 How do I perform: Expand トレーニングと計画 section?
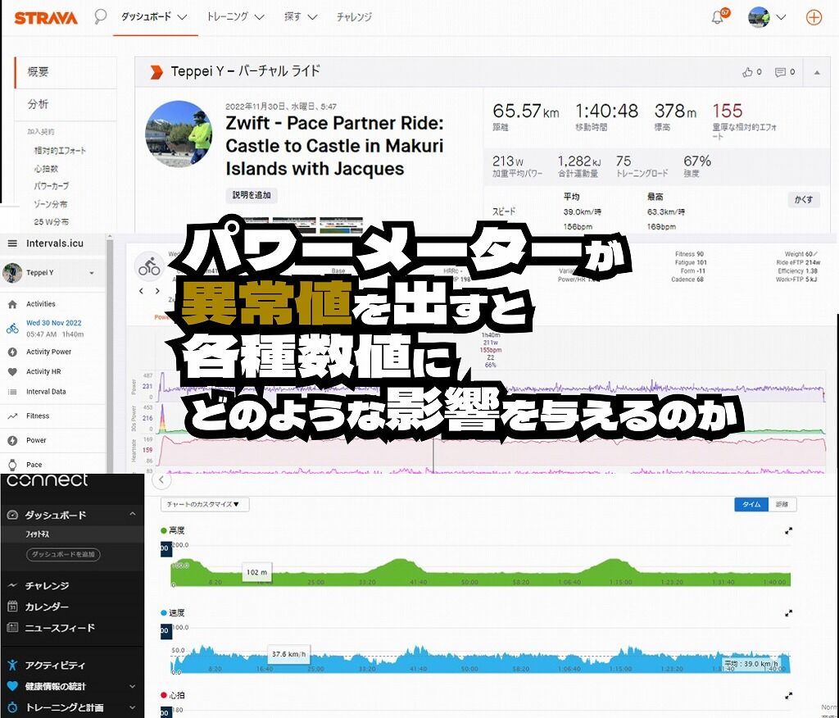pyautogui.click(x=132, y=707)
